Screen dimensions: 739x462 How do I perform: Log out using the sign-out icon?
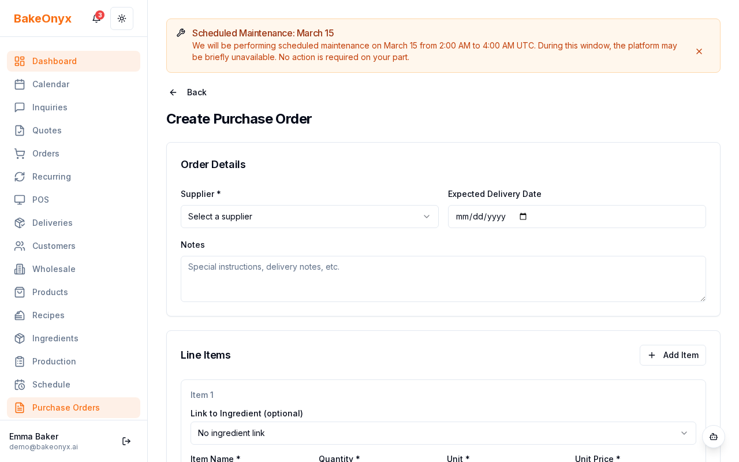[126, 441]
